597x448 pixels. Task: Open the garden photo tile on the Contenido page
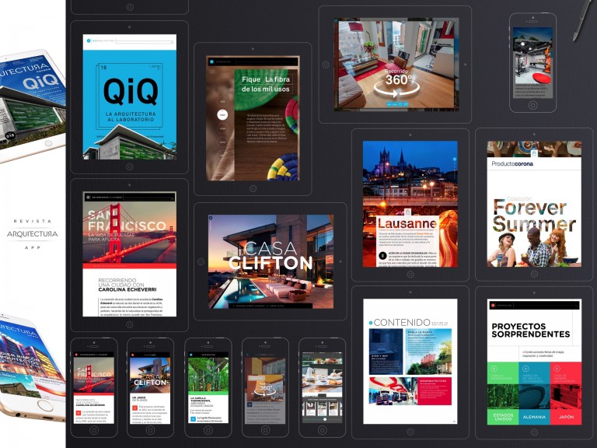428,352
